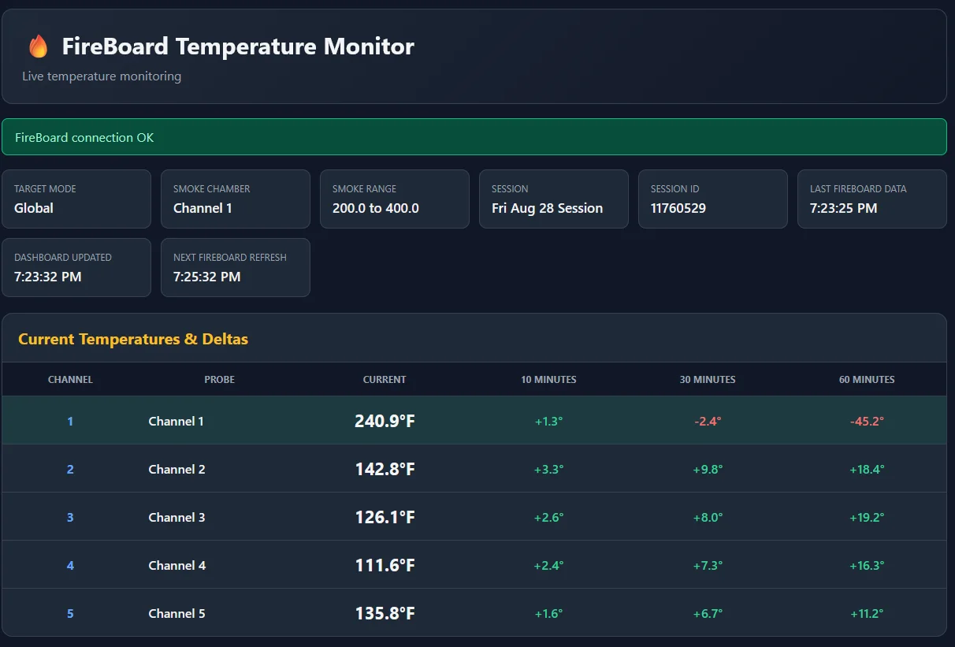Image resolution: width=955 pixels, height=647 pixels.
Task: Click the 60 MINUTES column header
Action: coord(867,380)
